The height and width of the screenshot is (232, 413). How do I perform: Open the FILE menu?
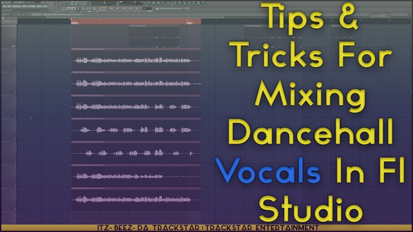(4, 6)
